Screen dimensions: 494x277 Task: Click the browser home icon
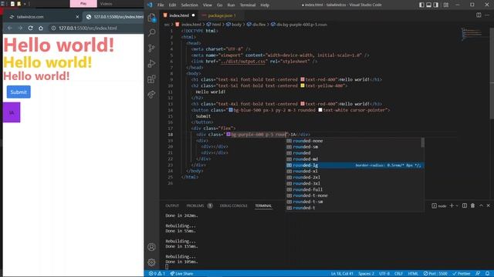point(41,28)
